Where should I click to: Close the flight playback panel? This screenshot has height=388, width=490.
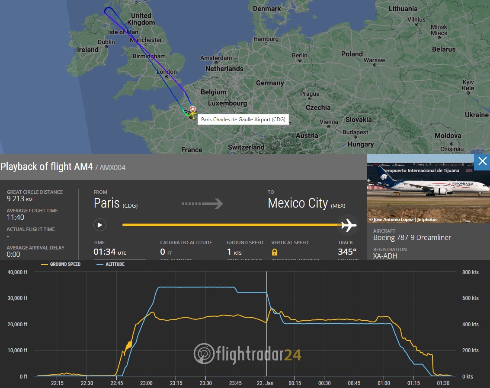tap(482, 162)
